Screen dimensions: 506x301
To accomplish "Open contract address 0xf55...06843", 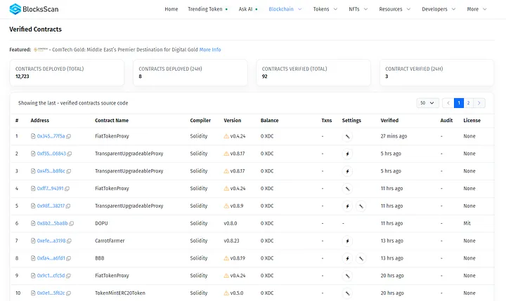I will pos(51,154).
